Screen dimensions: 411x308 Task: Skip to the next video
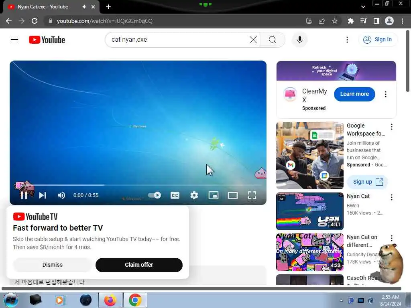pos(43,195)
